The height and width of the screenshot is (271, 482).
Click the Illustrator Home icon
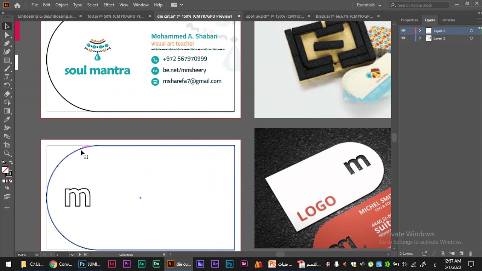point(17,5)
